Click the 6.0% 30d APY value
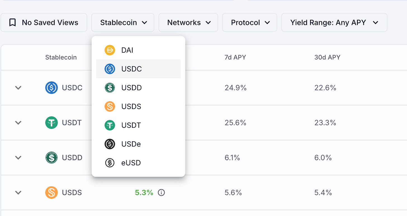 (x=323, y=157)
